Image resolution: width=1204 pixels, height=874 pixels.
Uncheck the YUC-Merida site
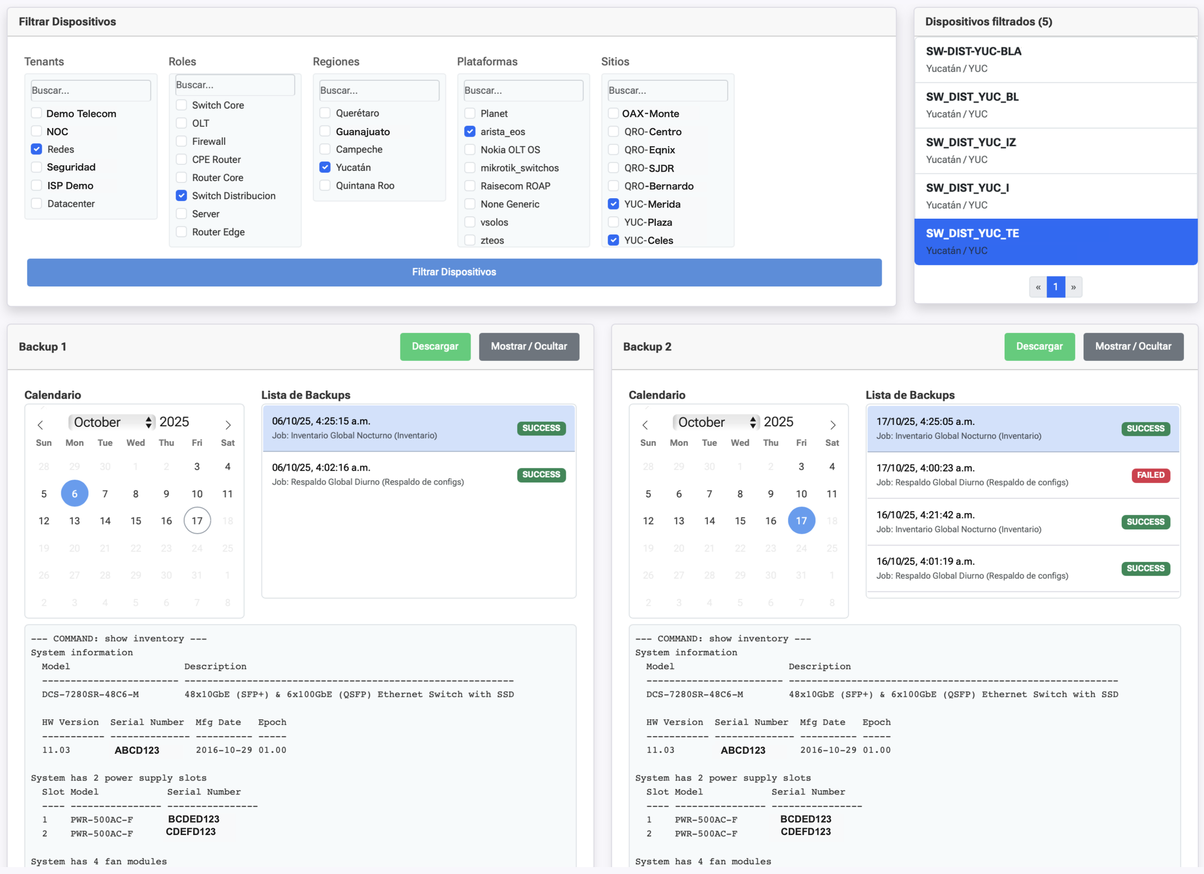[614, 204]
